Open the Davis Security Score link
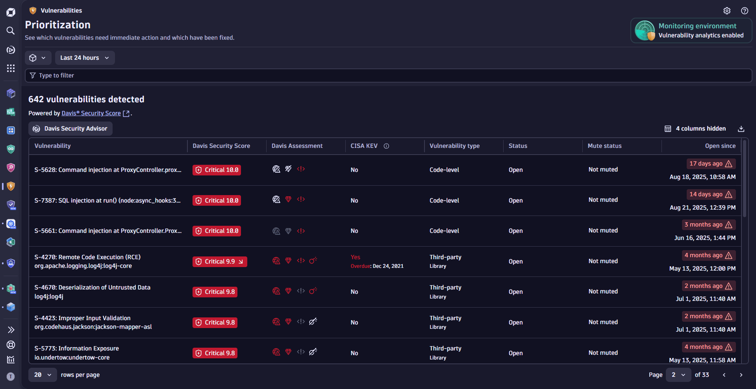The height and width of the screenshot is (389, 756). [x=91, y=113]
